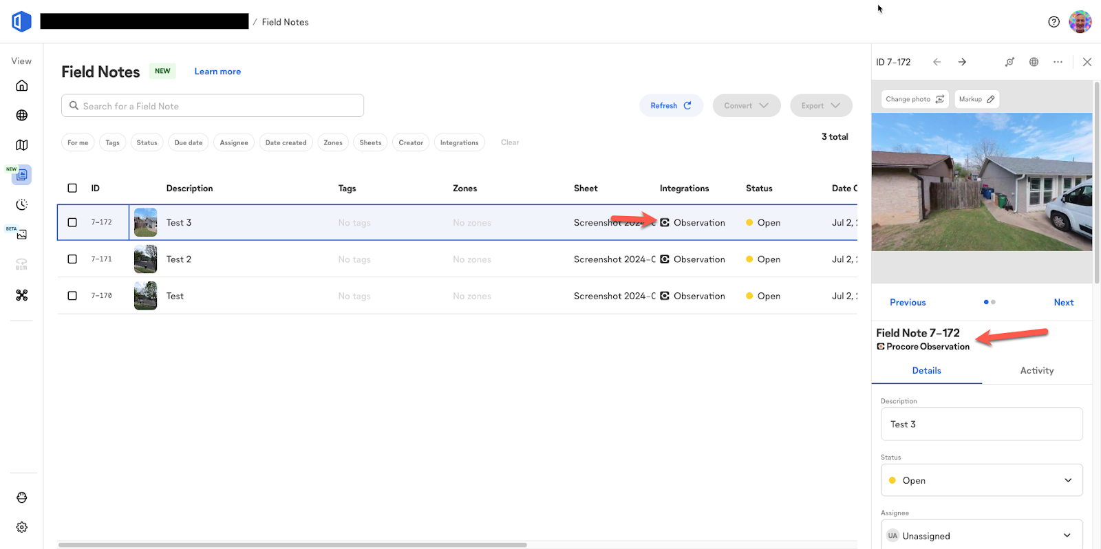Open the Sheets map icon in sidebar
1101x549 pixels.
coord(22,145)
